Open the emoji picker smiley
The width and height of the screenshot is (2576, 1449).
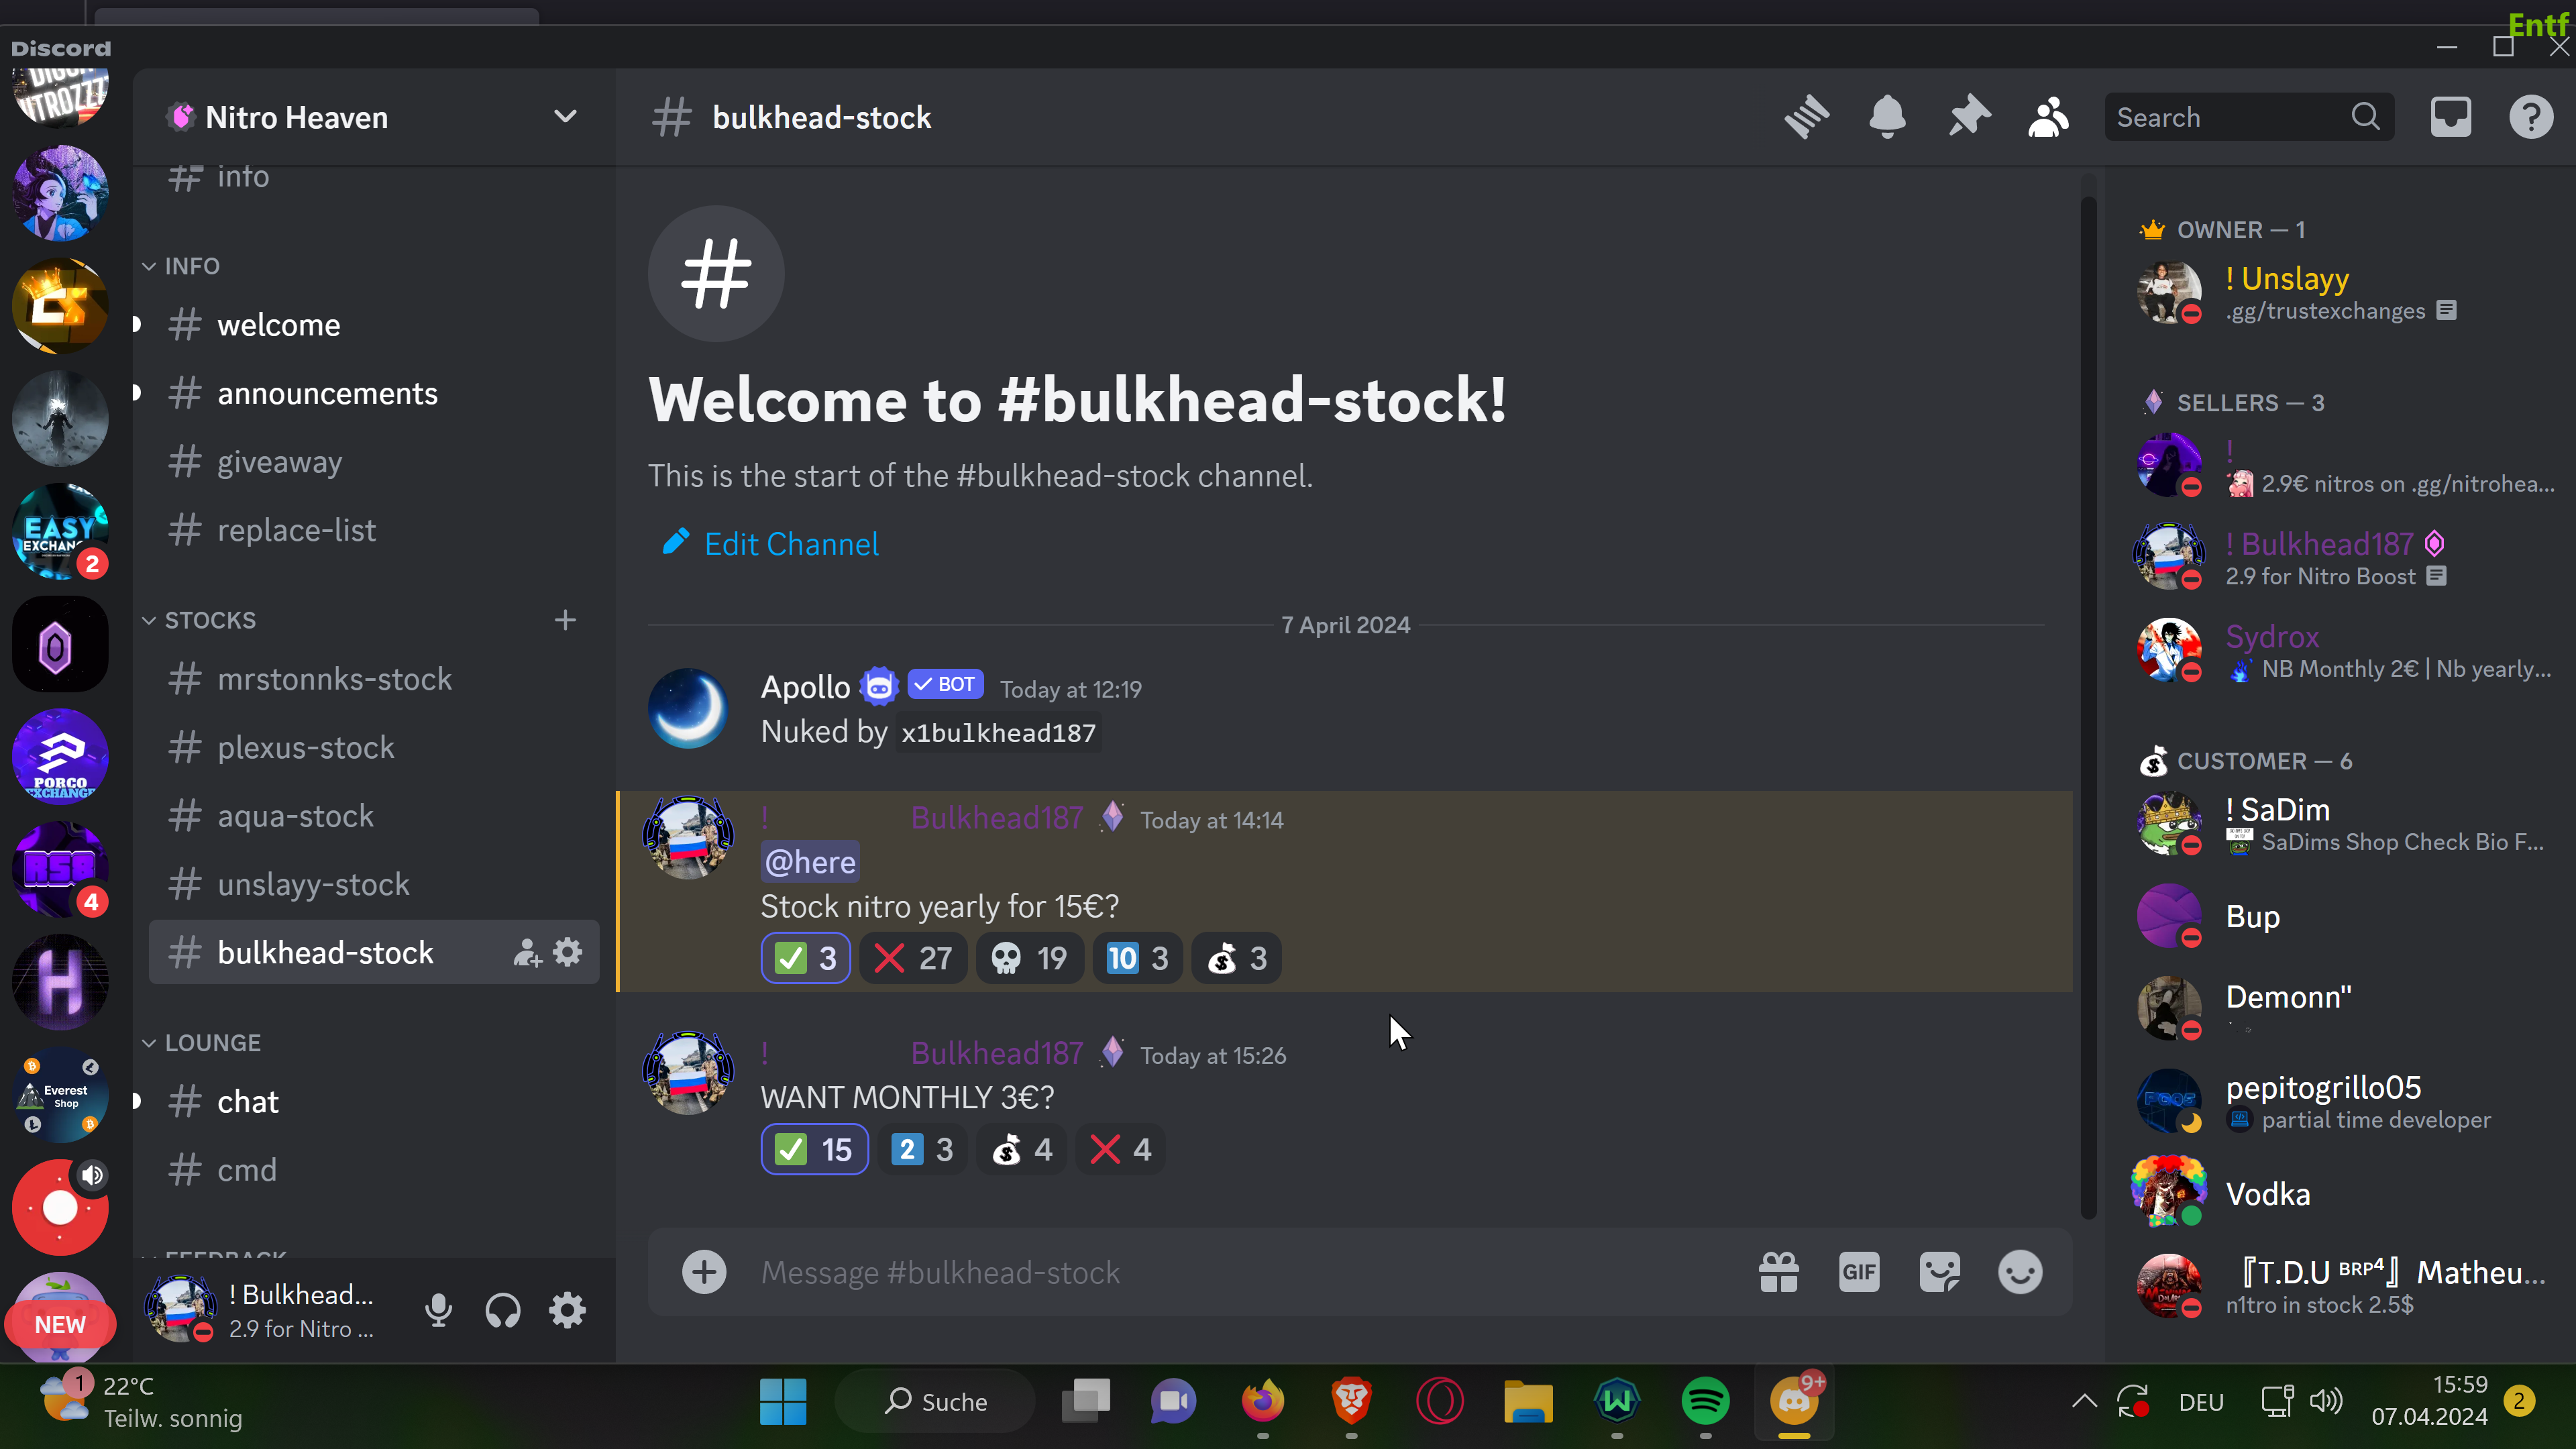pyautogui.click(x=2020, y=1272)
